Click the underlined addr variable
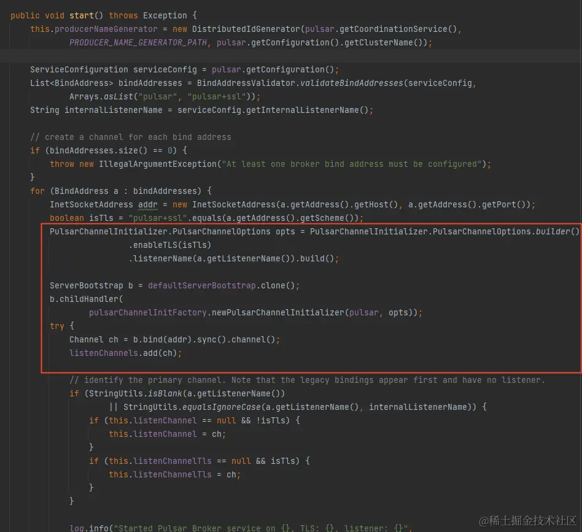The image size is (582, 532). pyautogui.click(x=148, y=205)
